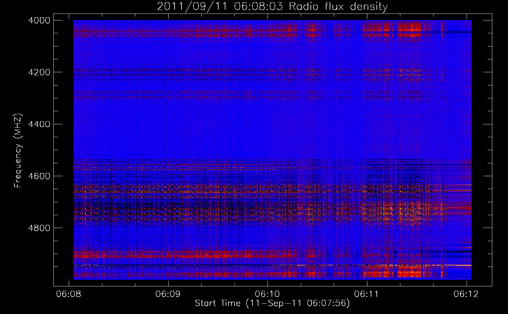This screenshot has width=508, height=314.
Task: Click the 4200 frequency tick label
Action: coord(39,72)
